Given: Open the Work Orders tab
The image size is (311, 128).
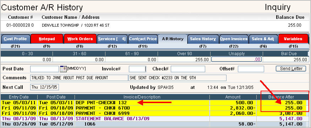Looking at the screenshot, I should click(x=80, y=39).
